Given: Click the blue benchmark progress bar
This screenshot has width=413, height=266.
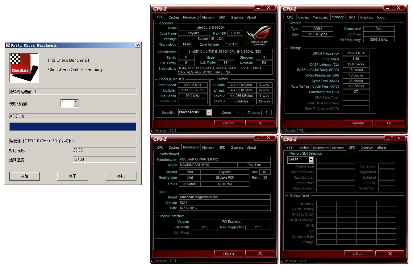Looking at the screenshot, I should point(73,127).
